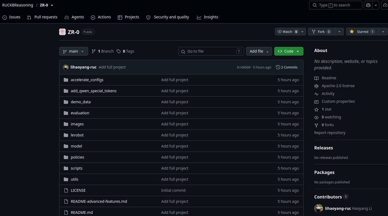Click Report repository link

[x=330, y=133]
